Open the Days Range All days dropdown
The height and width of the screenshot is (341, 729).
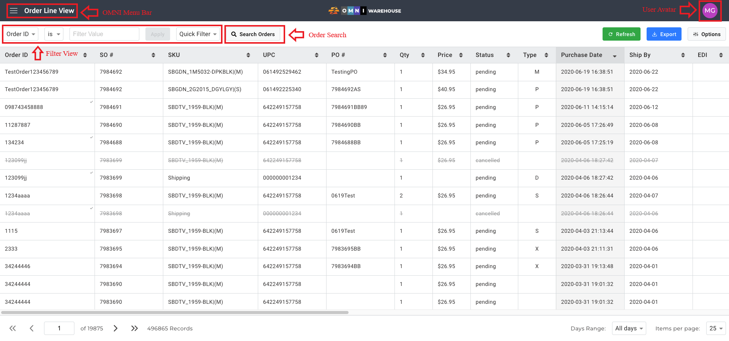629,328
